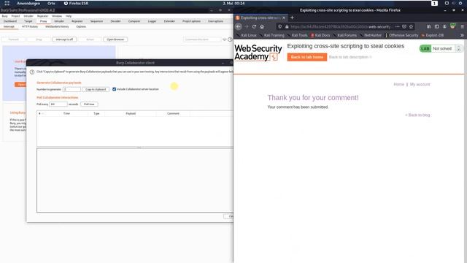Switch to Target tab in Burp
Image resolution: width=467 pixels, height=263 pixels.
tap(28, 21)
